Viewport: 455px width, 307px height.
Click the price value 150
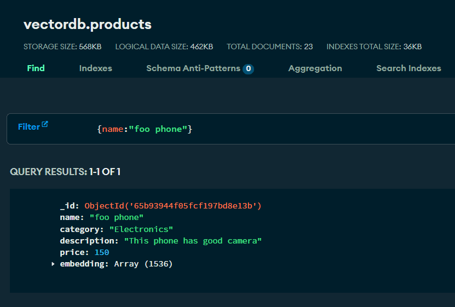click(x=101, y=252)
